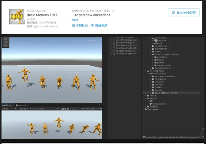The height and width of the screenshot is (144, 206).
Task: Select the BasicMotions@Jump model asset
Action: [x=125, y=40]
